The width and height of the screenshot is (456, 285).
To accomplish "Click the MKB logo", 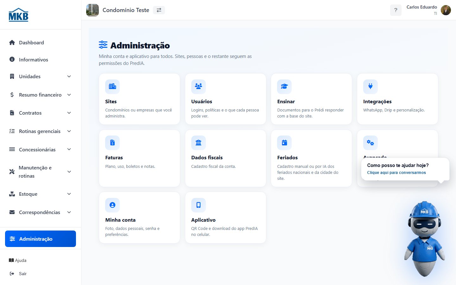I will (x=18, y=15).
